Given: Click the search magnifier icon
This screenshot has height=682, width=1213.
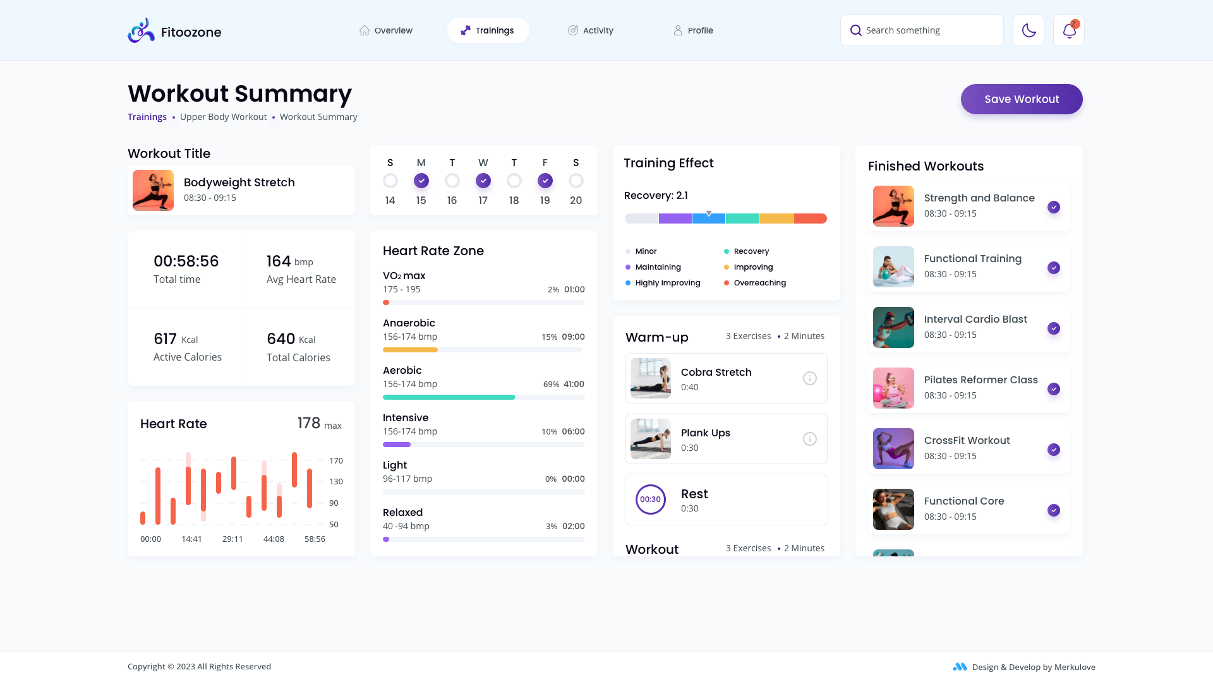Looking at the screenshot, I should (x=855, y=30).
